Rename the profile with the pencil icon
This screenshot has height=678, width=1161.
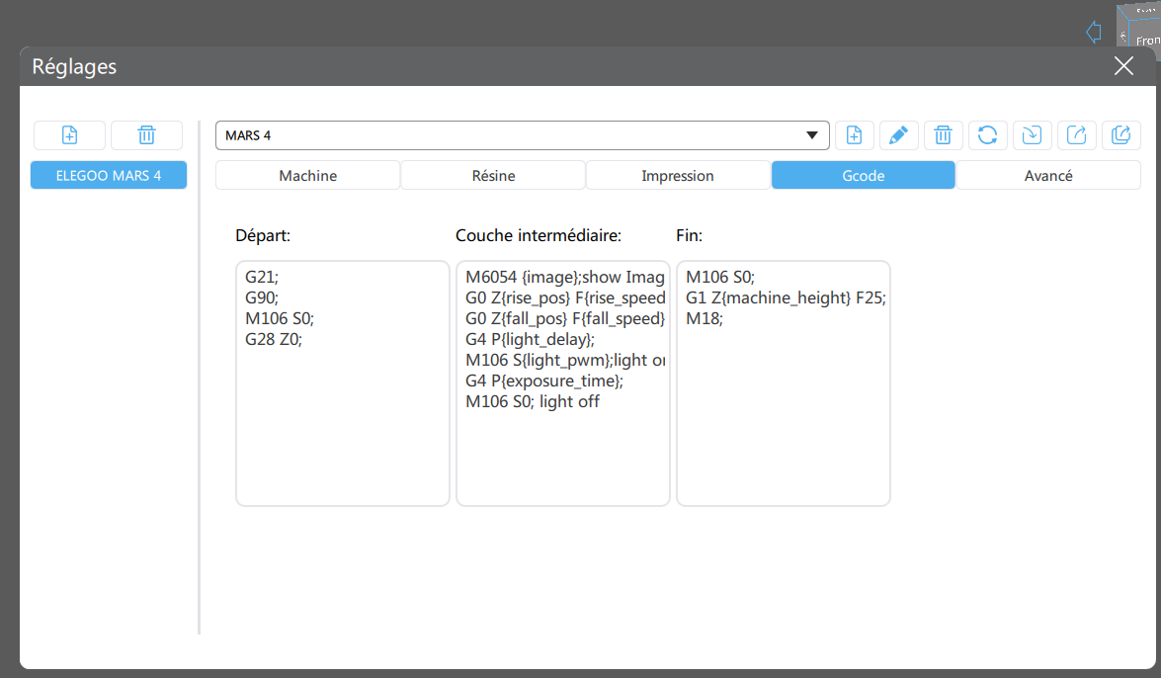pos(898,134)
